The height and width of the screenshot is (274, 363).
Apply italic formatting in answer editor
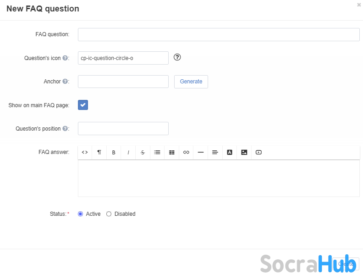pyautogui.click(x=128, y=153)
